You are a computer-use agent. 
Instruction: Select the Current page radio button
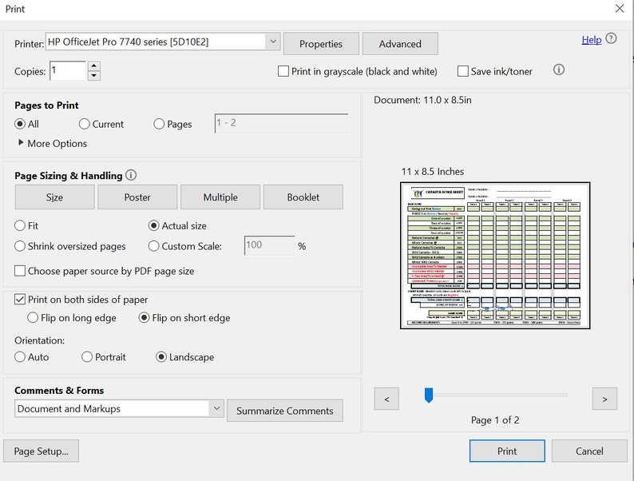84,124
